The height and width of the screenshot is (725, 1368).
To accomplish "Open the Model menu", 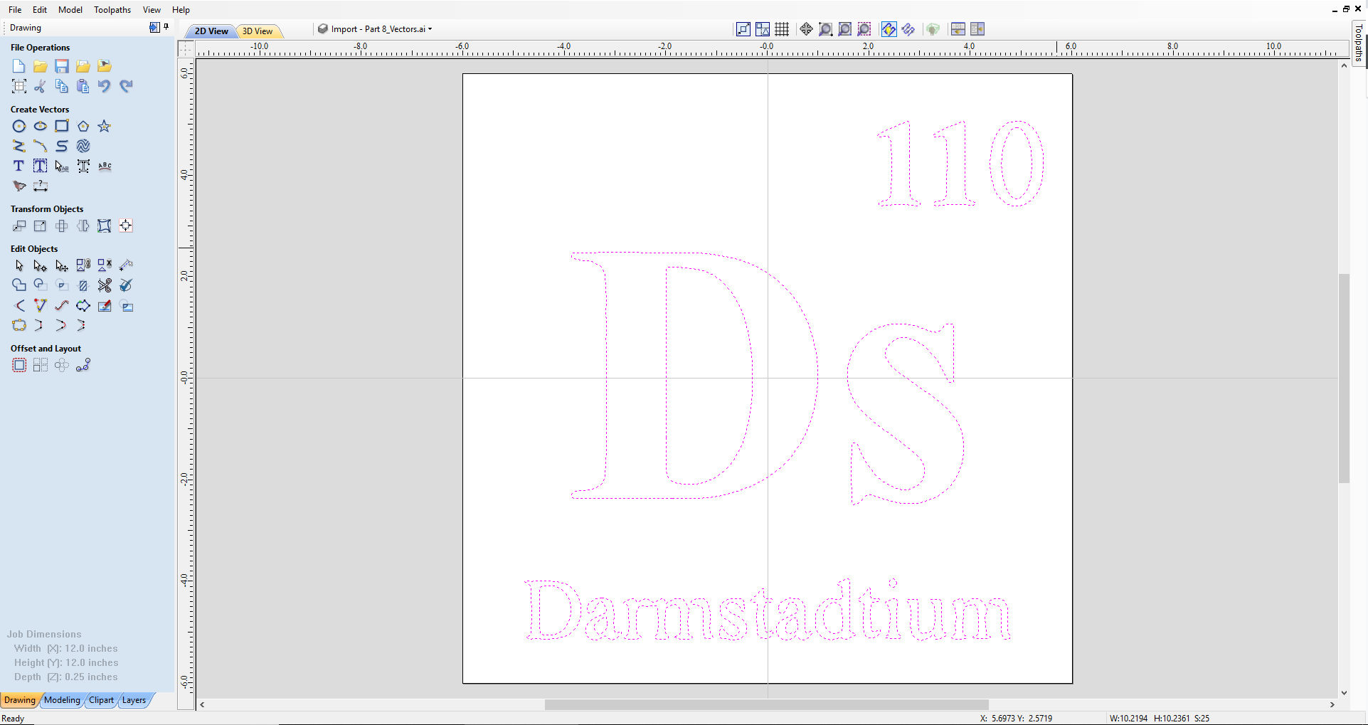I will click(70, 9).
